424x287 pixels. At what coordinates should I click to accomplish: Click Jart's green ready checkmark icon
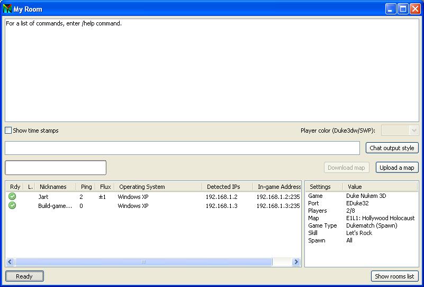click(12, 197)
